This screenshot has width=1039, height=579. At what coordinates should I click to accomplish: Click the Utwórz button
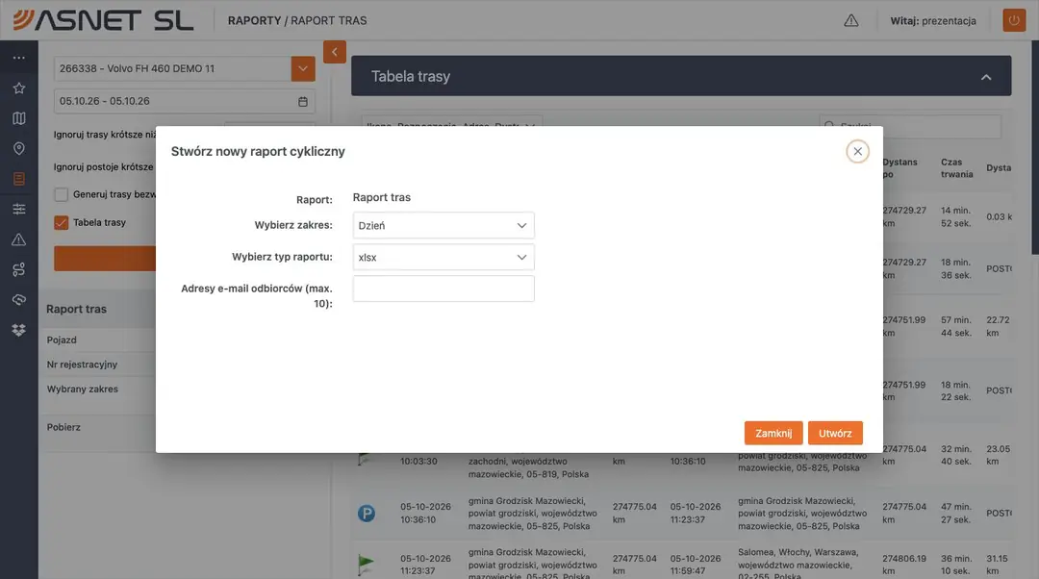[x=835, y=433]
